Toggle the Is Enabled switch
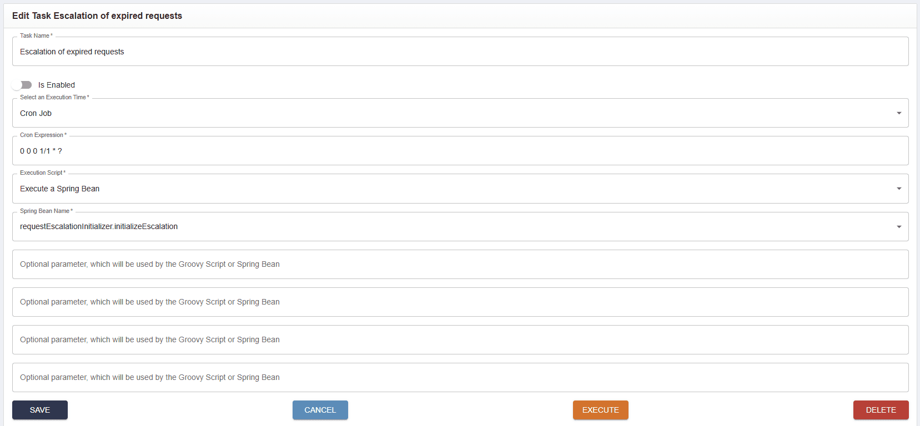Viewport: 920px width, 426px height. [x=22, y=85]
